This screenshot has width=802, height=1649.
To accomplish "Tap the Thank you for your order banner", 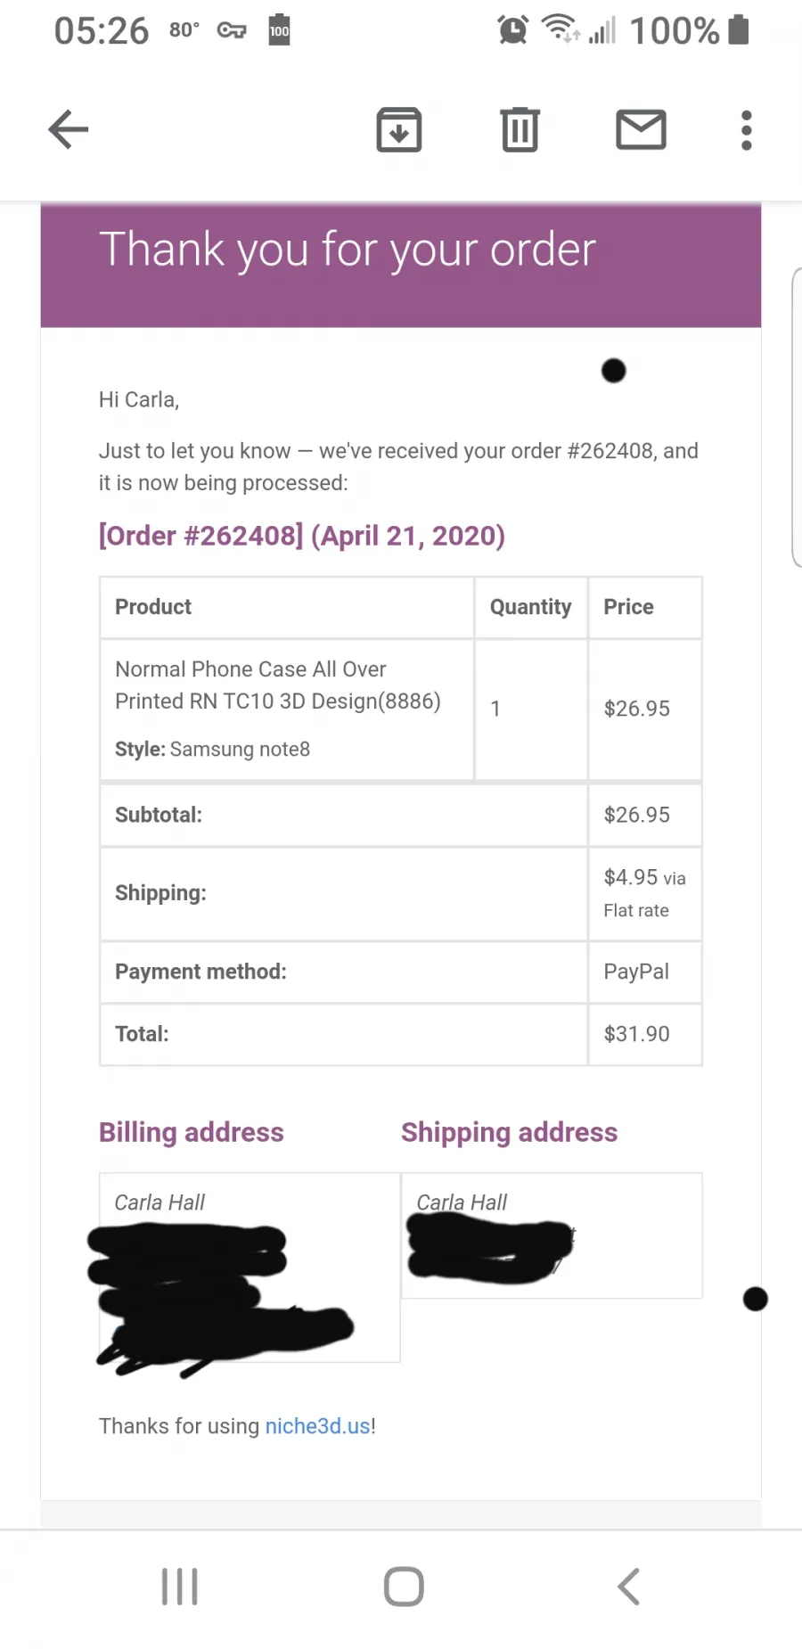I will (401, 266).
